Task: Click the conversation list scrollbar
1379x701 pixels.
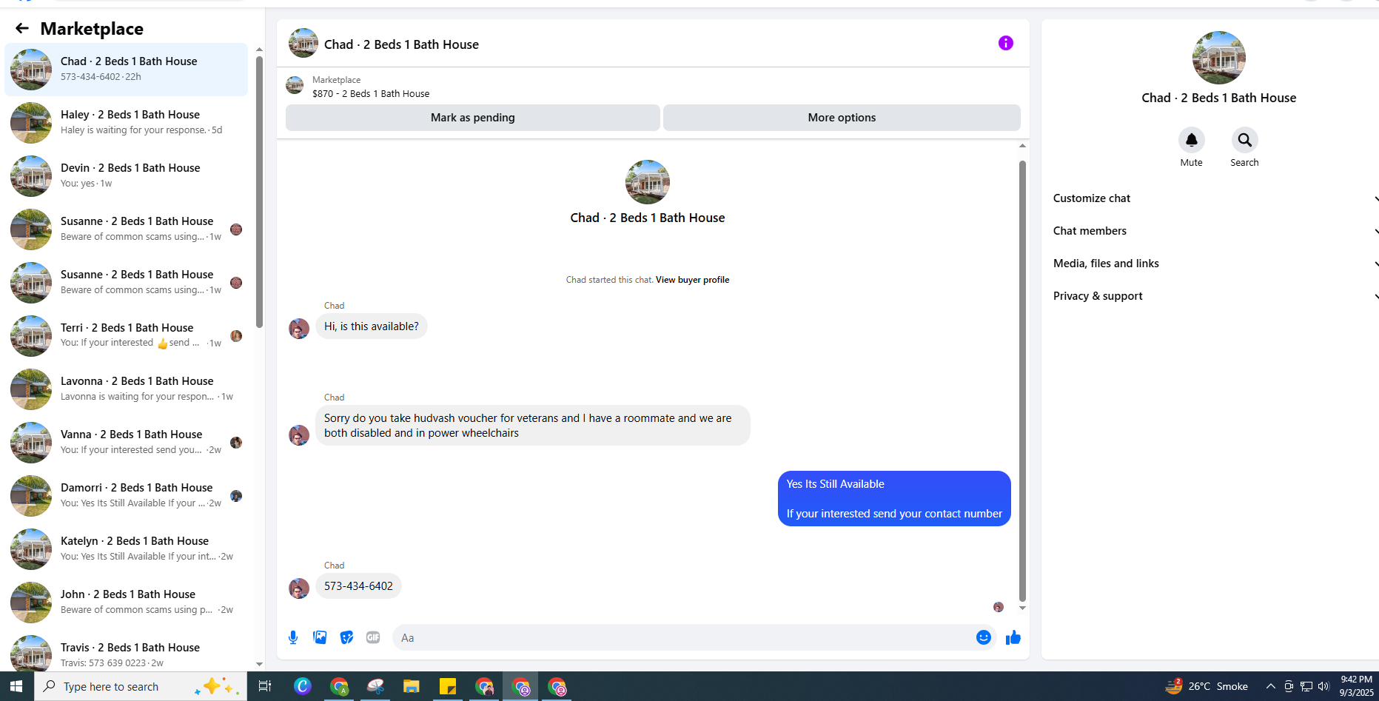Action: (x=259, y=191)
